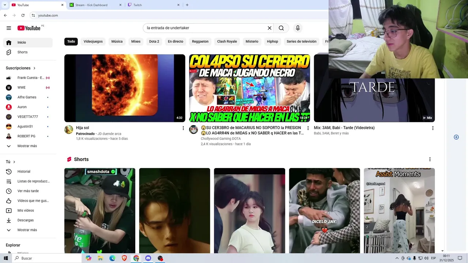The width and height of the screenshot is (468, 263).
Task: Open VEGETTA777 subscription channel
Action: click(28, 117)
